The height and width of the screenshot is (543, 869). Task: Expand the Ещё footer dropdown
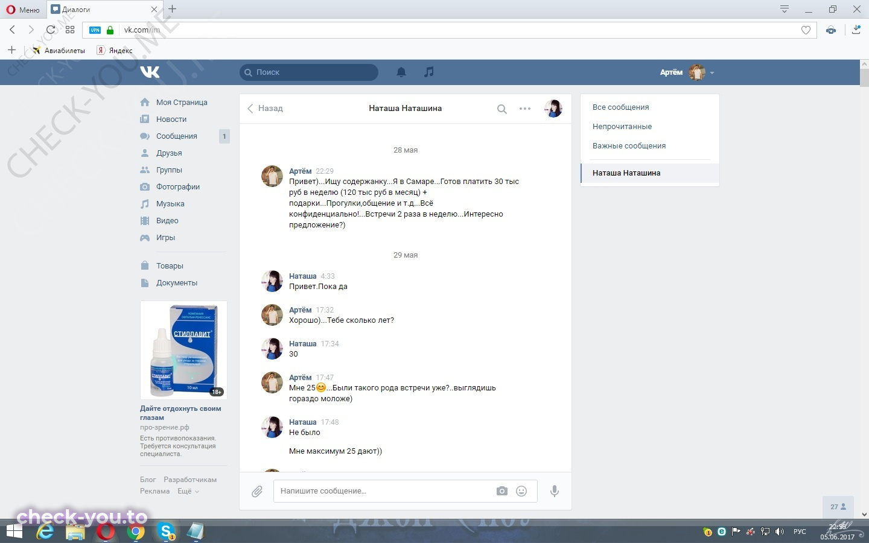188,491
